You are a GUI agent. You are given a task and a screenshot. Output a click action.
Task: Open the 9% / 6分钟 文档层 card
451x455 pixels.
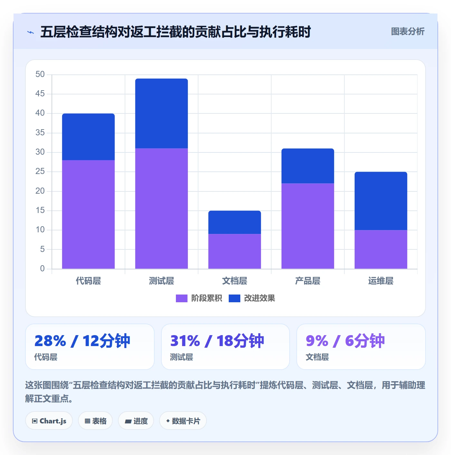pos(361,347)
